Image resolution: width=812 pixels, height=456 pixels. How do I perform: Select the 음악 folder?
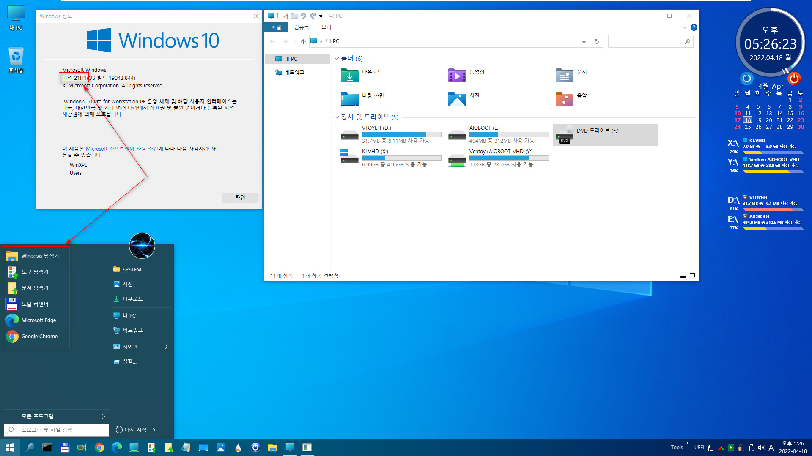[571, 99]
